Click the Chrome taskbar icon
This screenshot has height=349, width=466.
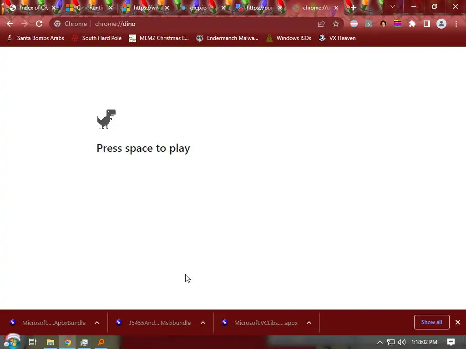point(68,342)
